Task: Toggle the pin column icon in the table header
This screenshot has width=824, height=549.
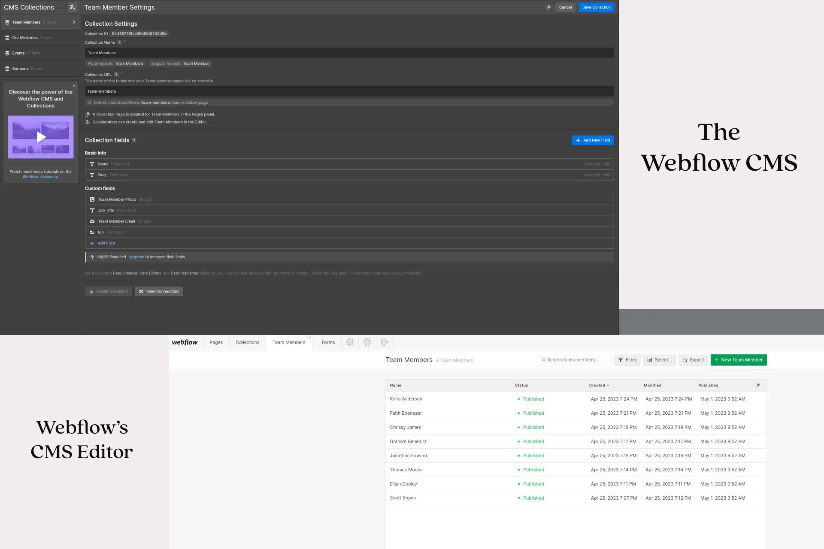Action: coord(758,385)
